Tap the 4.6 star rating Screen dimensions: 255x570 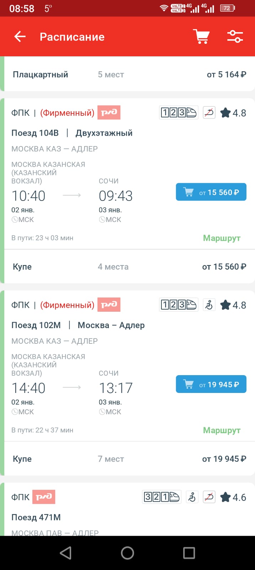tap(233, 497)
